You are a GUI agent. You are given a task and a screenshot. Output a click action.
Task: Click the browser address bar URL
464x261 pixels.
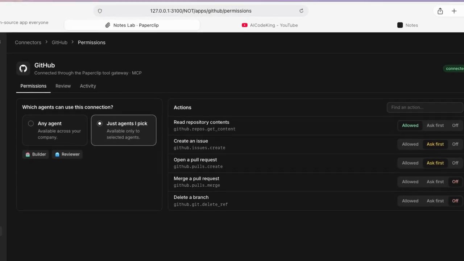[x=201, y=11]
